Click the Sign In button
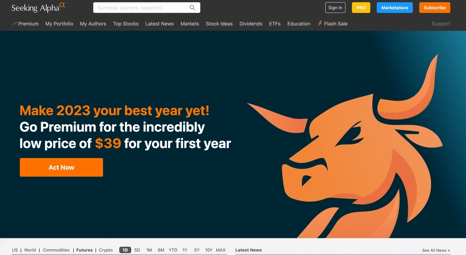Screen dimensions: 466x255 point(335,8)
